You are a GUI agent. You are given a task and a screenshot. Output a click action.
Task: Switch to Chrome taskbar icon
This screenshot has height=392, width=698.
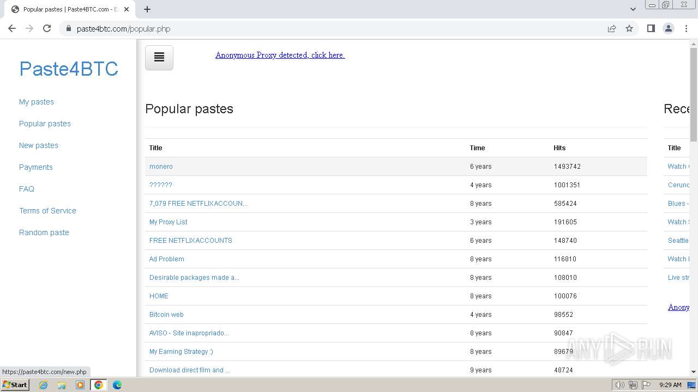pyautogui.click(x=99, y=385)
